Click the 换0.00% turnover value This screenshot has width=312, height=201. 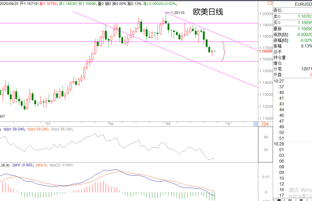click(x=120, y=4)
